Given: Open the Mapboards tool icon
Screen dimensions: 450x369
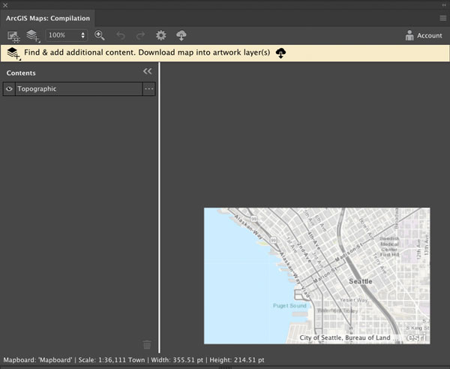Looking at the screenshot, I should [13, 37].
